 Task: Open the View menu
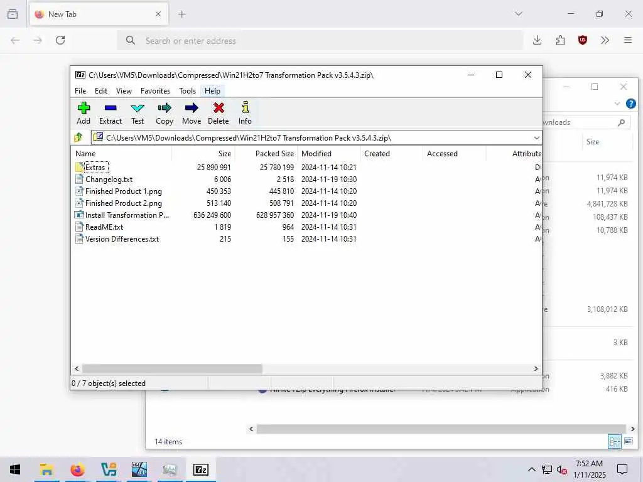pyautogui.click(x=124, y=91)
